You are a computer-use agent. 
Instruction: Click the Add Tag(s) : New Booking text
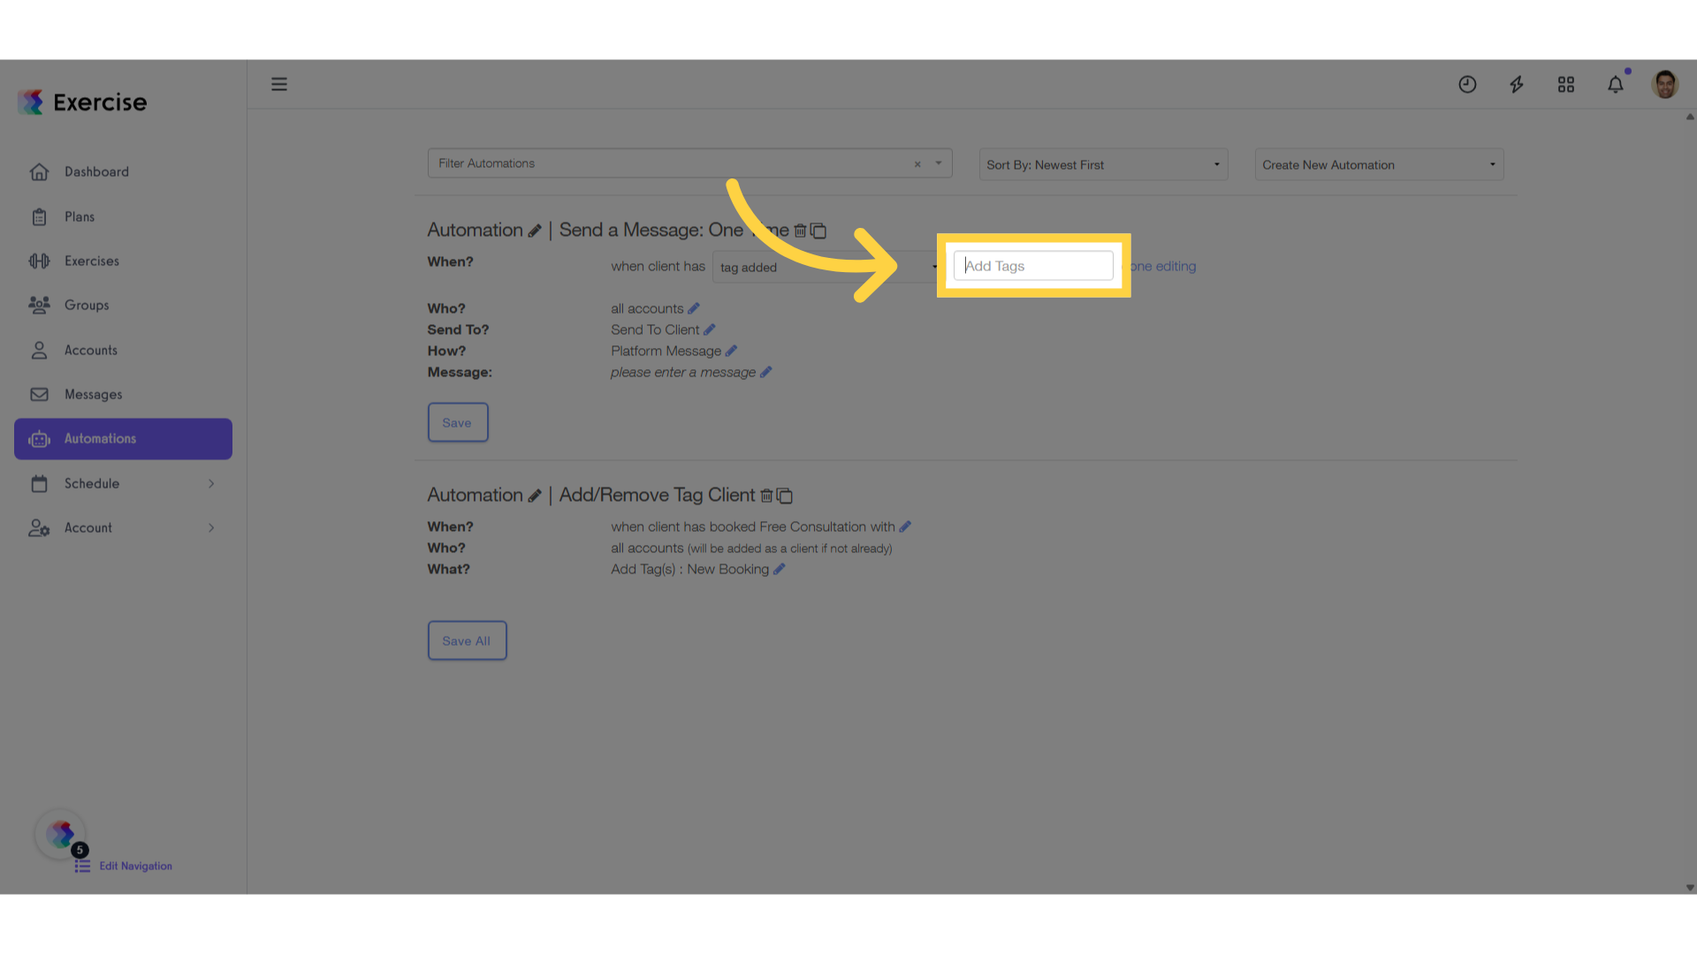(x=689, y=569)
